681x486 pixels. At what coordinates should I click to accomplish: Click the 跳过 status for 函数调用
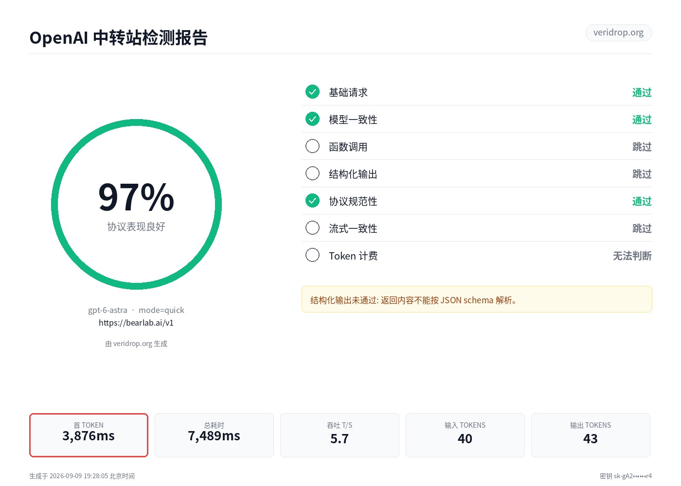(x=642, y=147)
